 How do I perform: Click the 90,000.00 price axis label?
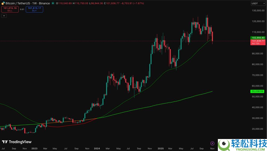257,54
